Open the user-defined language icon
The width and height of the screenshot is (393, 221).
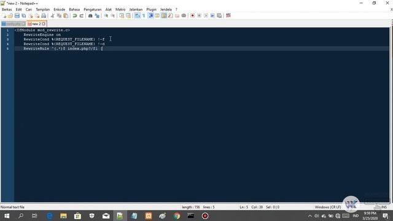tap(157, 16)
